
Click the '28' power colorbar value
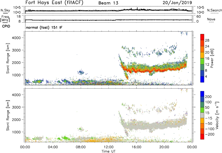[x=207, y=40]
